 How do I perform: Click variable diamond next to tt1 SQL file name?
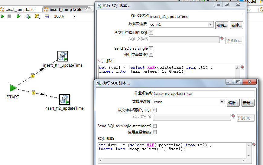tap(222, 38)
